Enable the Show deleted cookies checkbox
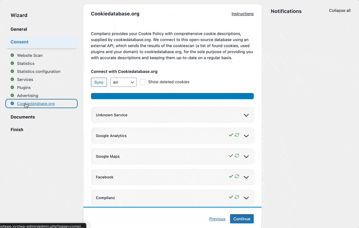The image size is (359, 228). (143, 82)
